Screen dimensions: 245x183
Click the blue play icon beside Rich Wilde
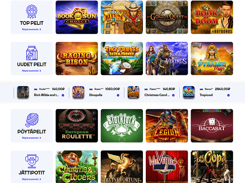point(63,95)
